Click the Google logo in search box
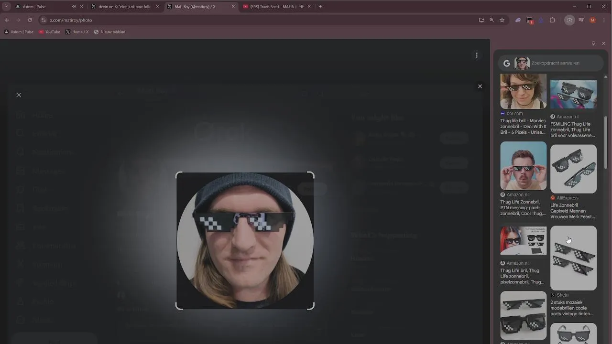This screenshot has height=344, width=612. [x=507, y=63]
